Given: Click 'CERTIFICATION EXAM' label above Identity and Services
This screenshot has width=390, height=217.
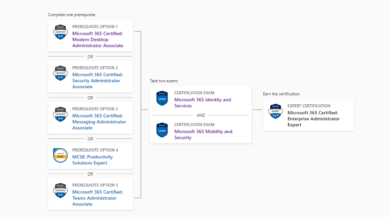Looking at the screenshot, I should 194,93.
